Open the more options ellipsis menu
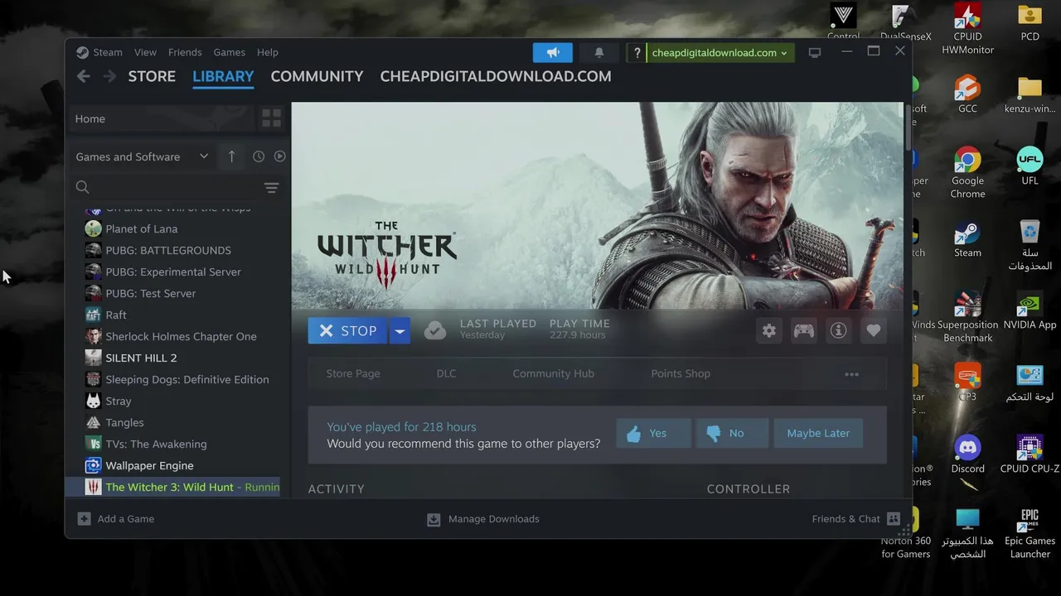 coord(851,374)
